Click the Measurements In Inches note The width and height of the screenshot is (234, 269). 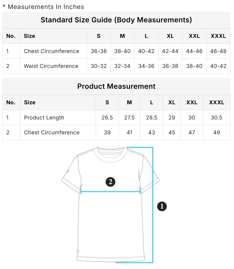pyautogui.click(x=43, y=7)
